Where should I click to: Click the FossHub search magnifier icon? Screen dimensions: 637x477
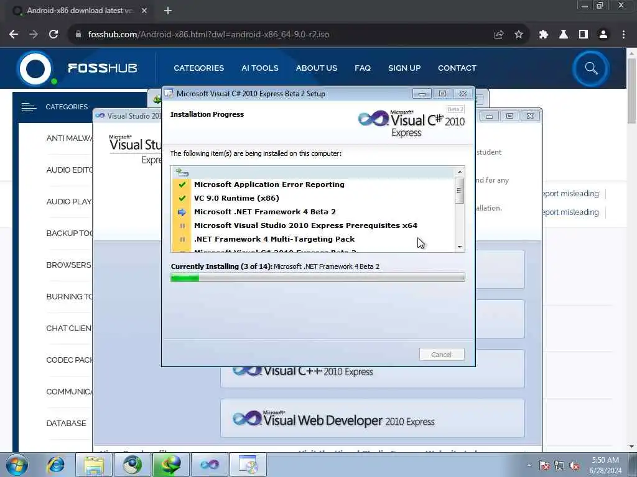pyautogui.click(x=591, y=68)
